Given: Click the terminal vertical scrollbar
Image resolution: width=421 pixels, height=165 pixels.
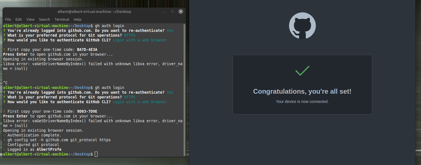Looking at the screenshot, I should click(184, 90).
